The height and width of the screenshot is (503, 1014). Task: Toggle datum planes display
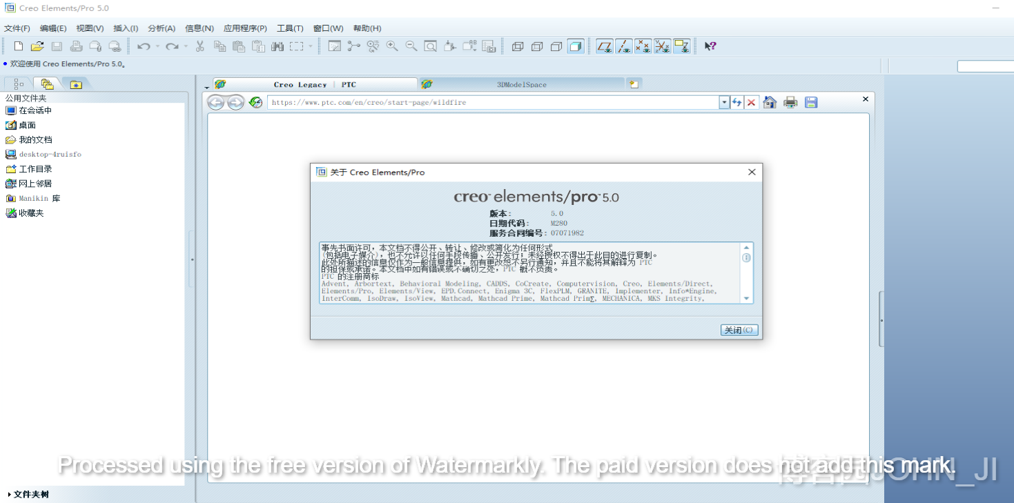point(605,46)
